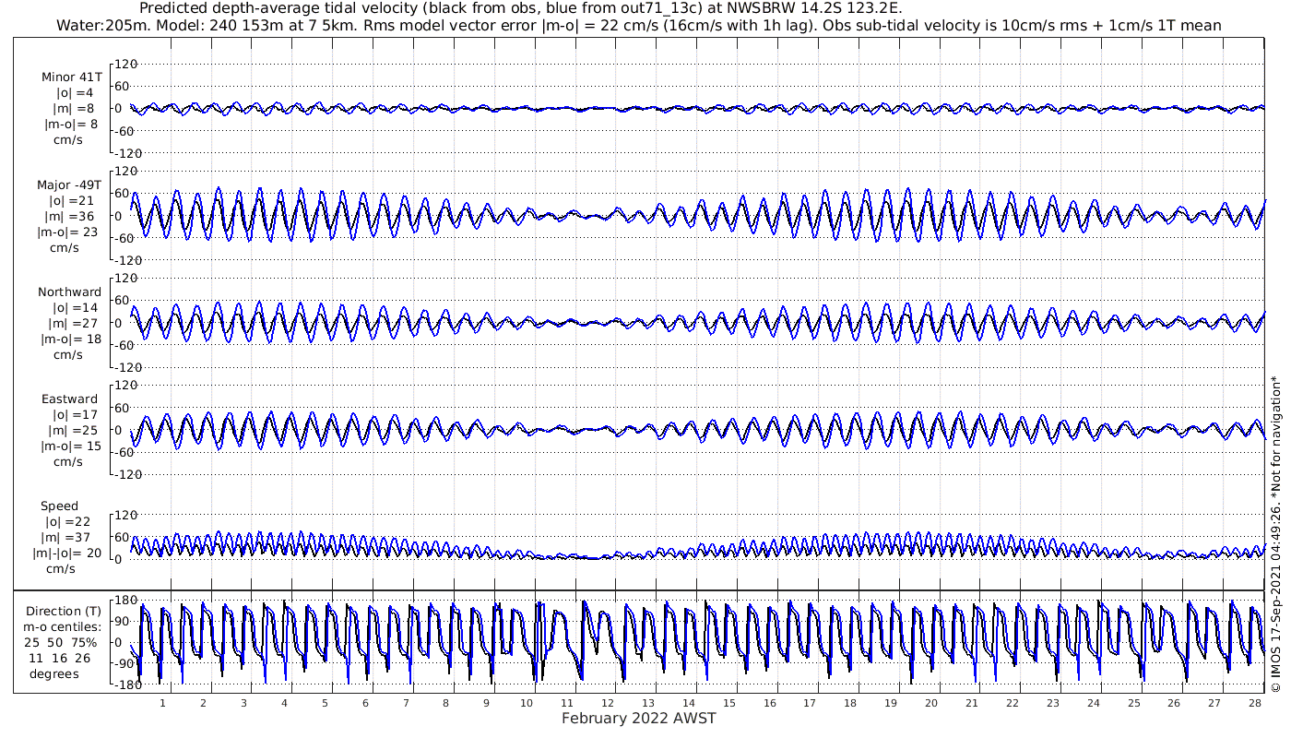Click day '5' on the time axis
Viewport: 1291px width, 738px height.
point(325,704)
